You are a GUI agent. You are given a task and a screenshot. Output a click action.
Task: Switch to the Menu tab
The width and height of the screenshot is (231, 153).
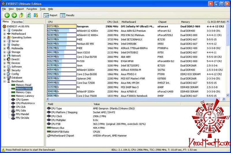coord(5,22)
